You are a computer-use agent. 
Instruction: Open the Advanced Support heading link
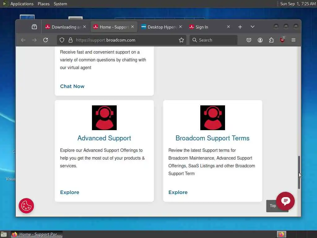pos(104,138)
